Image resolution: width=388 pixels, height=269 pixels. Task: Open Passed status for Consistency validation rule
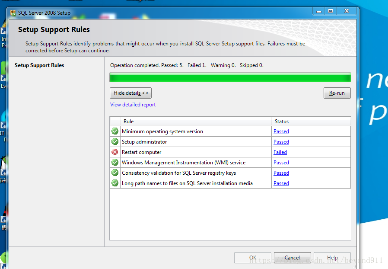tap(281, 173)
